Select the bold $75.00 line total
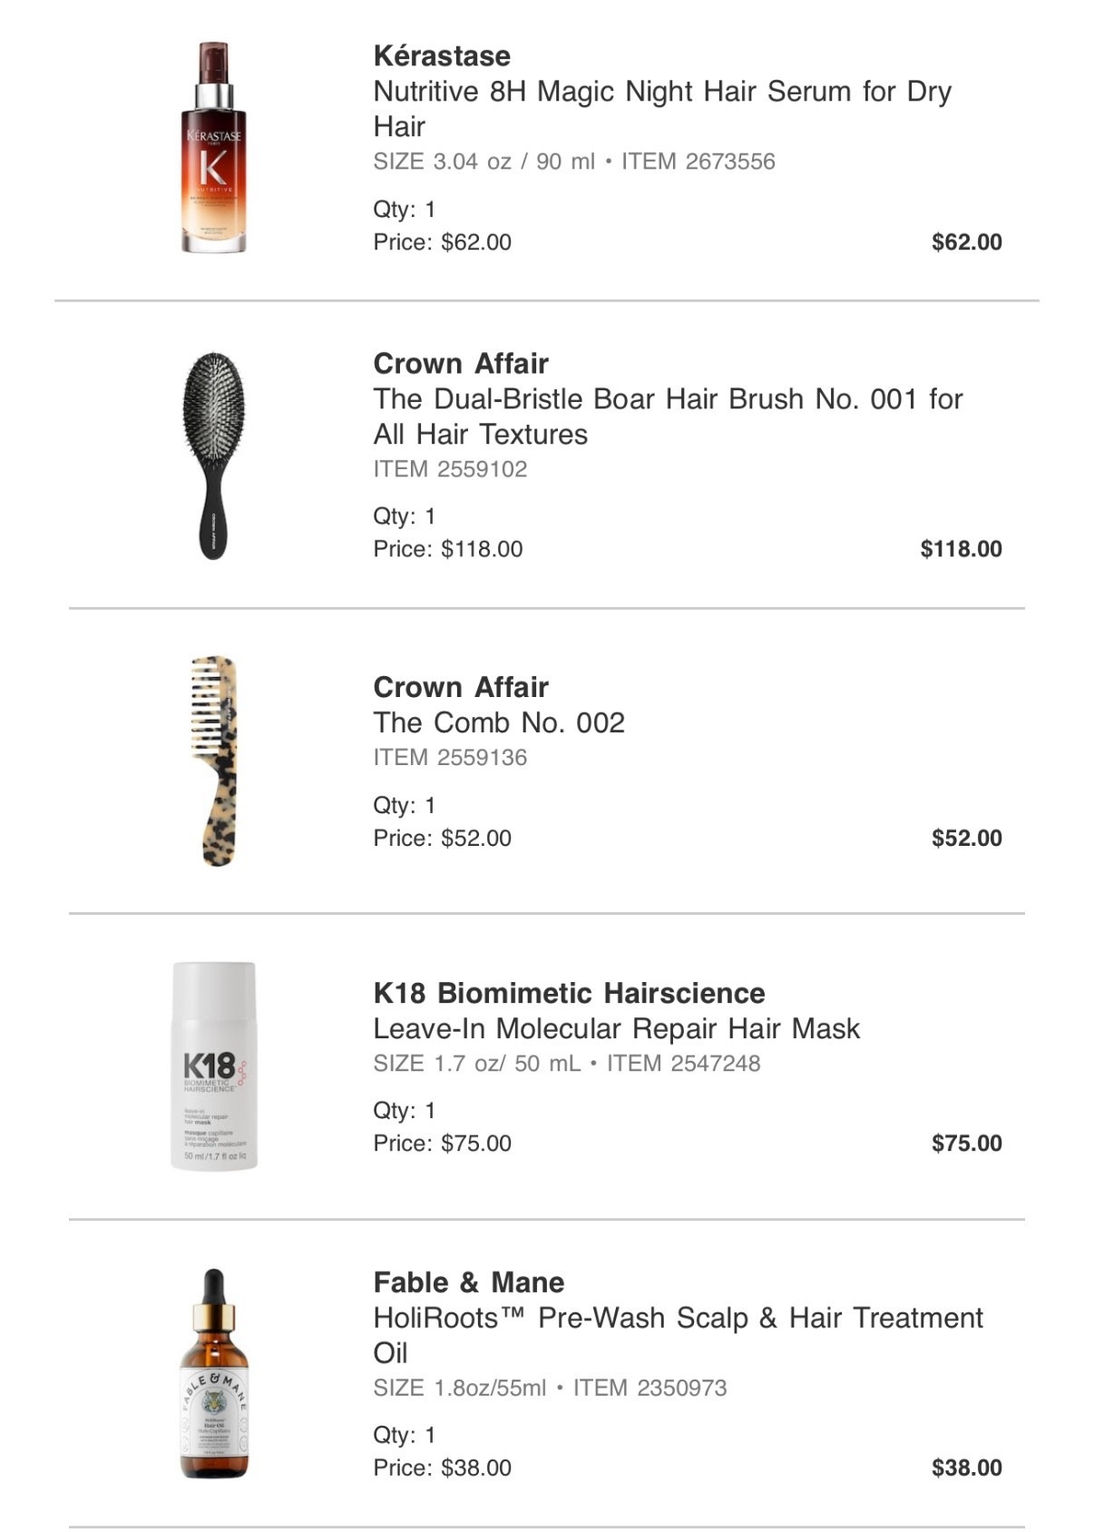The image size is (1094, 1532). [966, 1143]
